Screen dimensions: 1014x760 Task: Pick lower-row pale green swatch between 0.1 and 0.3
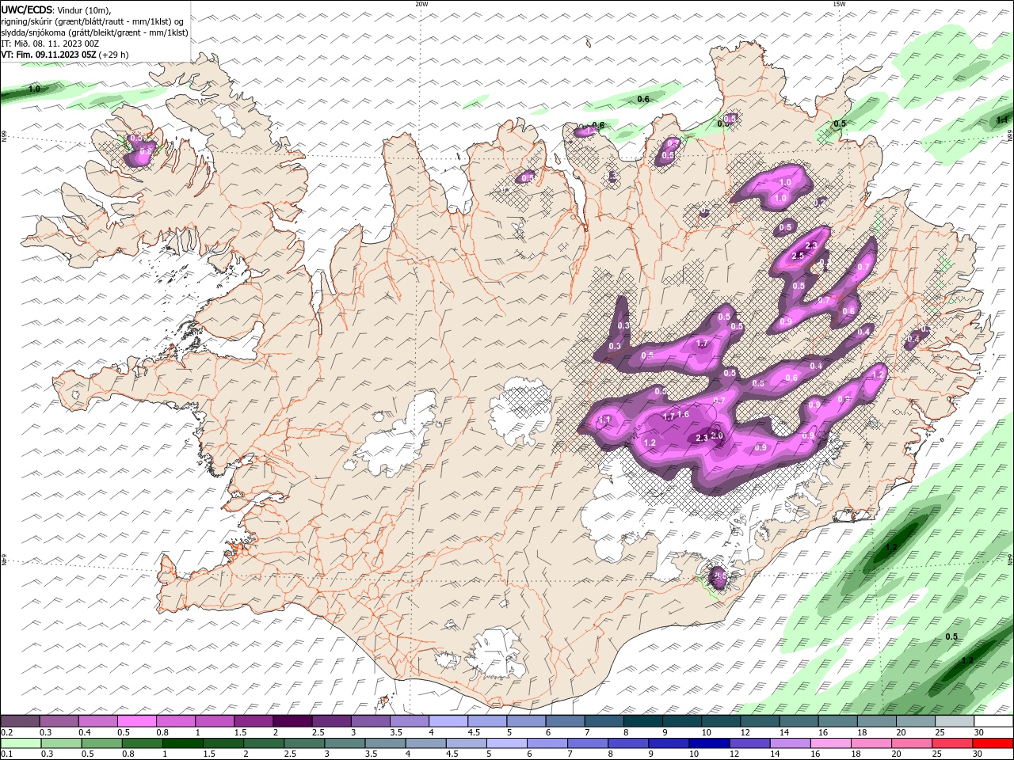[x=20, y=743]
